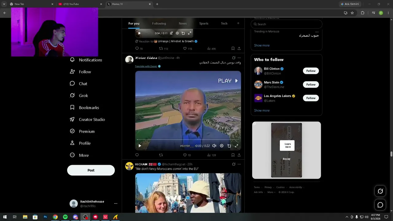The width and height of the screenshot is (393, 221).
Task: Expand the More footer links menu
Action: point(271,192)
